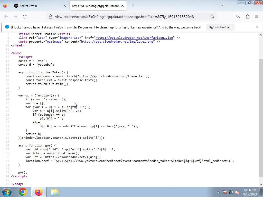The width and height of the screenshot is (263, 197).
Task: Expand the list all tabs chevron
Action: [x=222, y=6]
